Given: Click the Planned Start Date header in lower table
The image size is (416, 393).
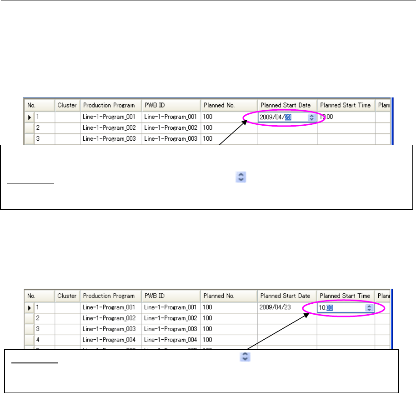Looking at the screenshot, I should [x=287, y=296].
